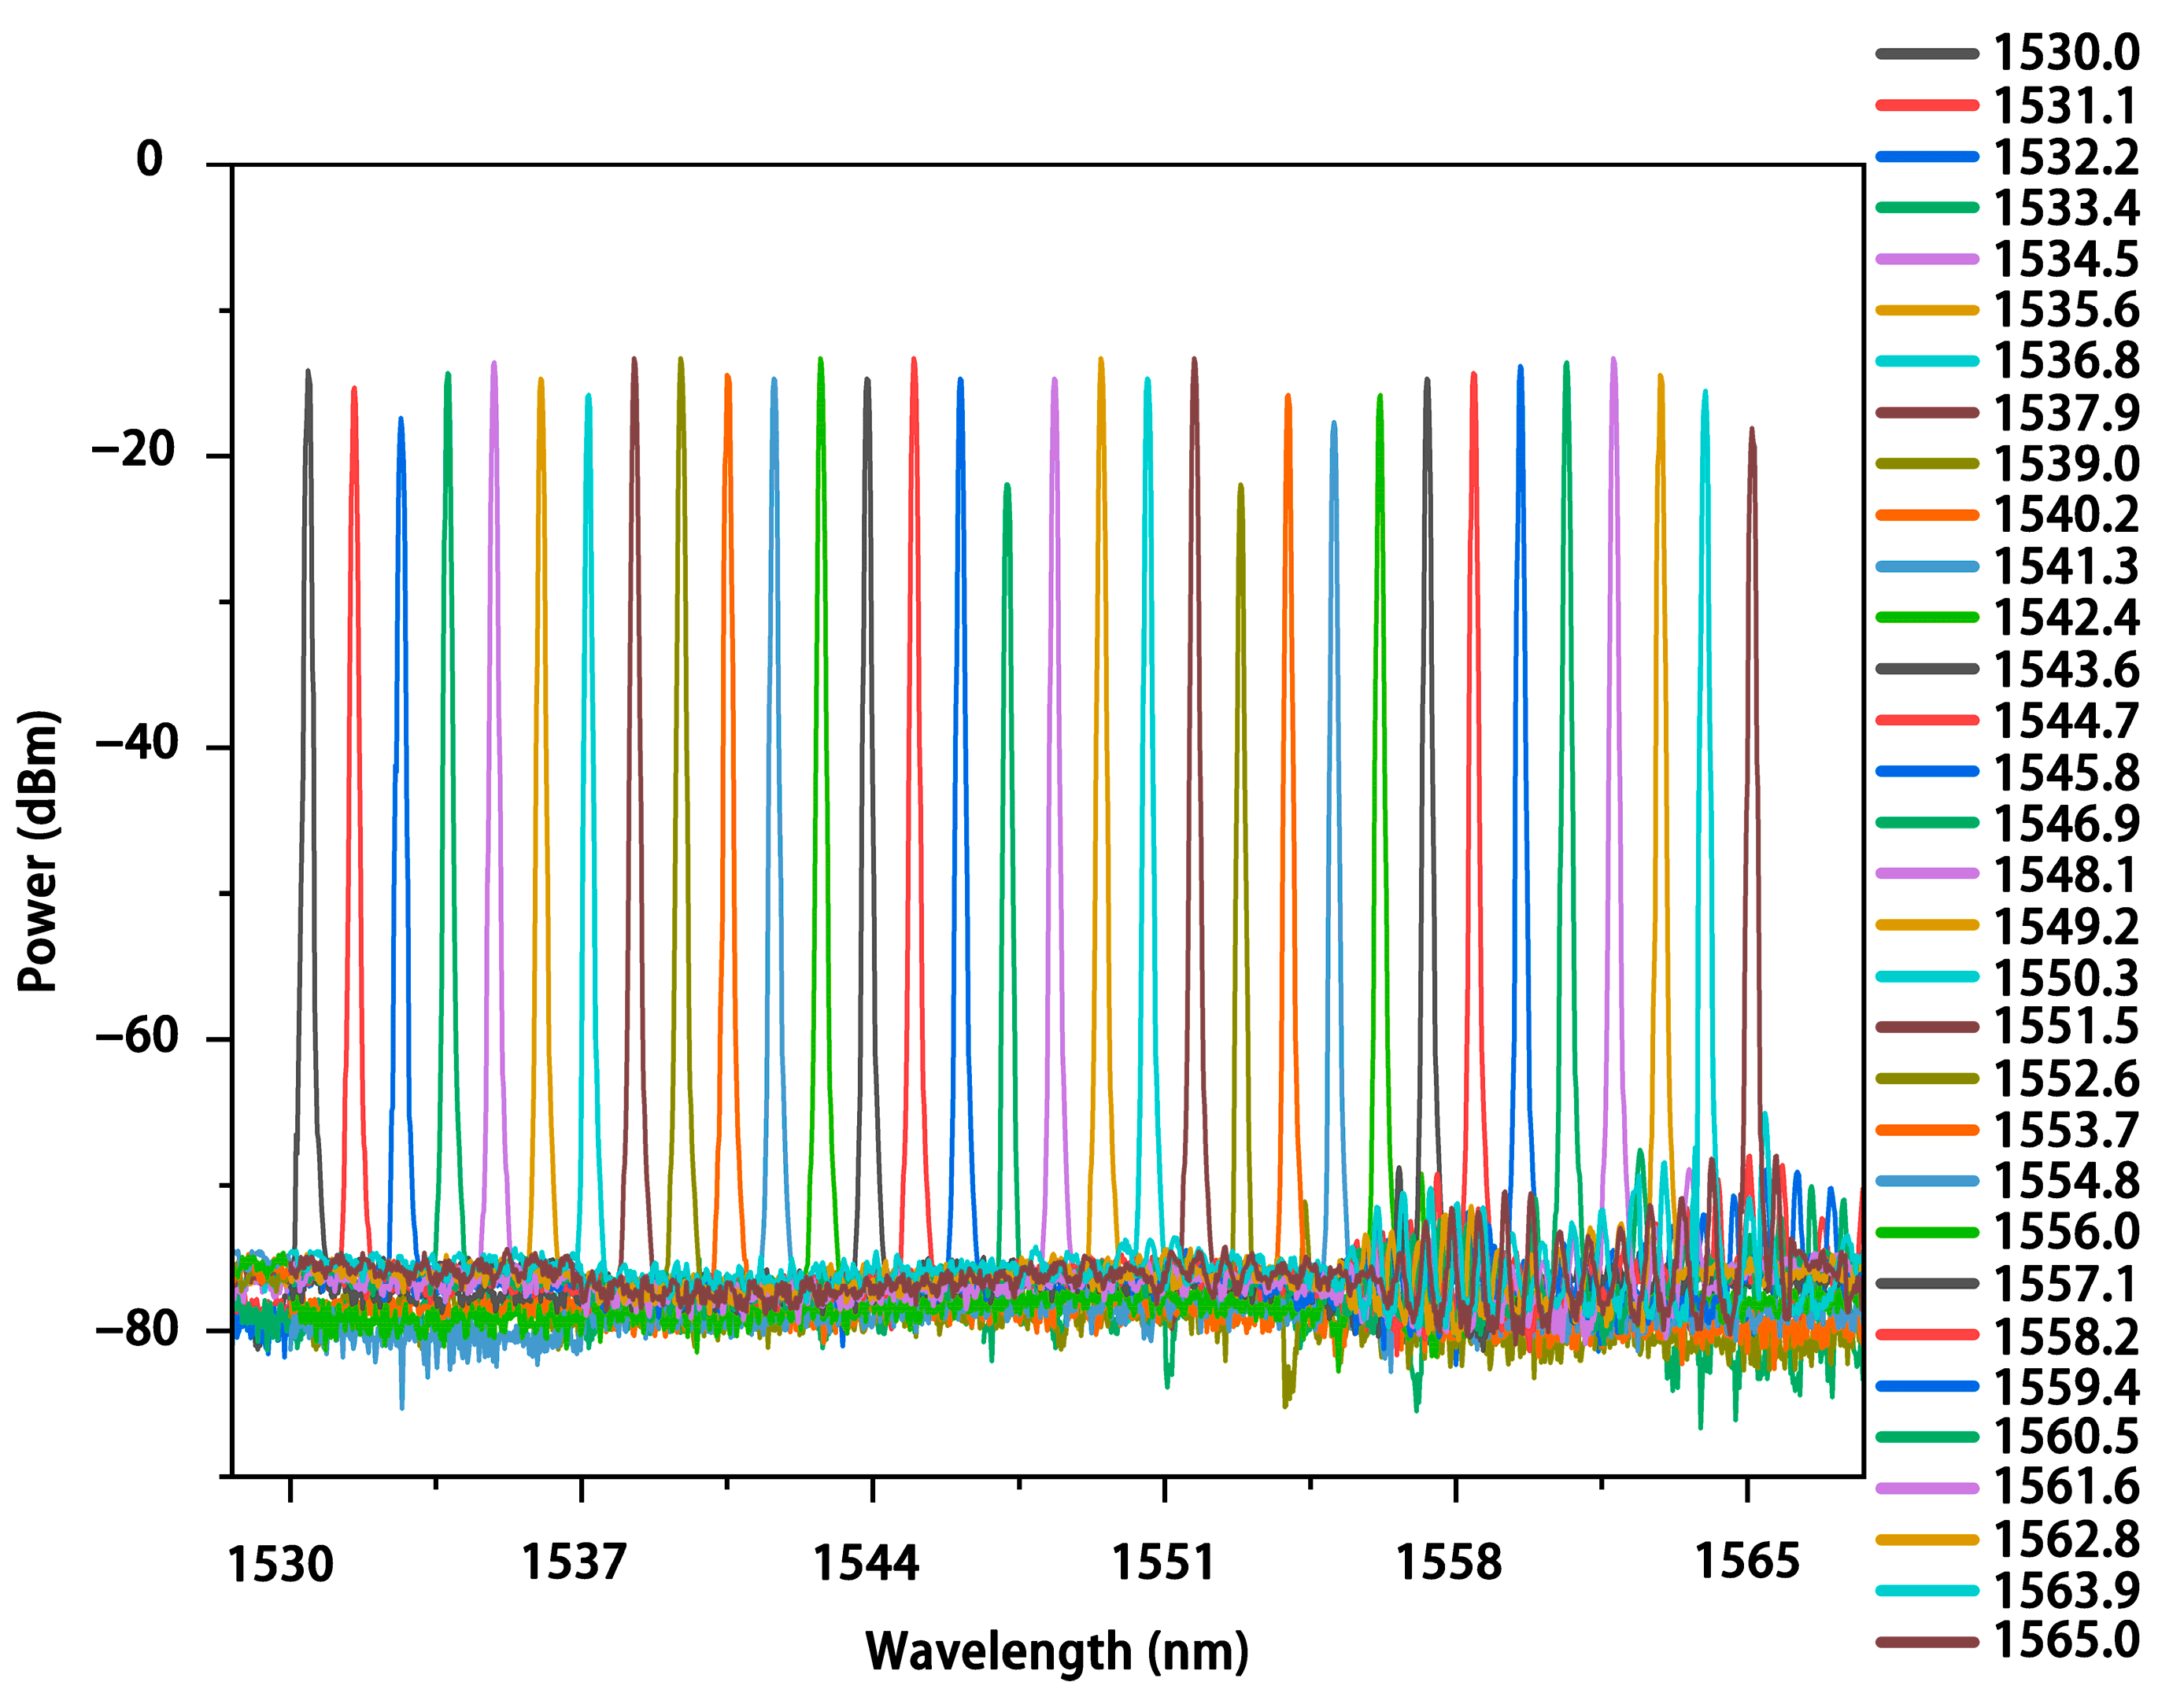Click the Wavelength (nm) axis title
The image size is (2184, 1693).
coord(1057,1651)
